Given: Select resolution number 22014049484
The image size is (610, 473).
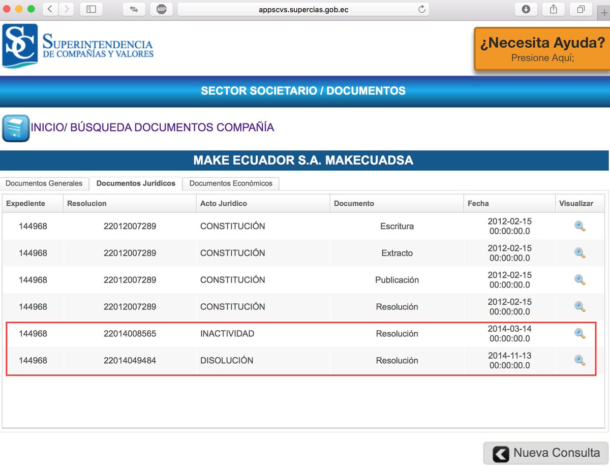Looking at the screenshot, I should coord(130,361).
